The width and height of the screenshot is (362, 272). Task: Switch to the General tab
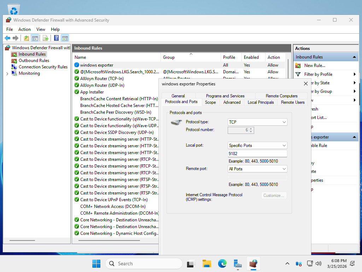click(178, 96)
